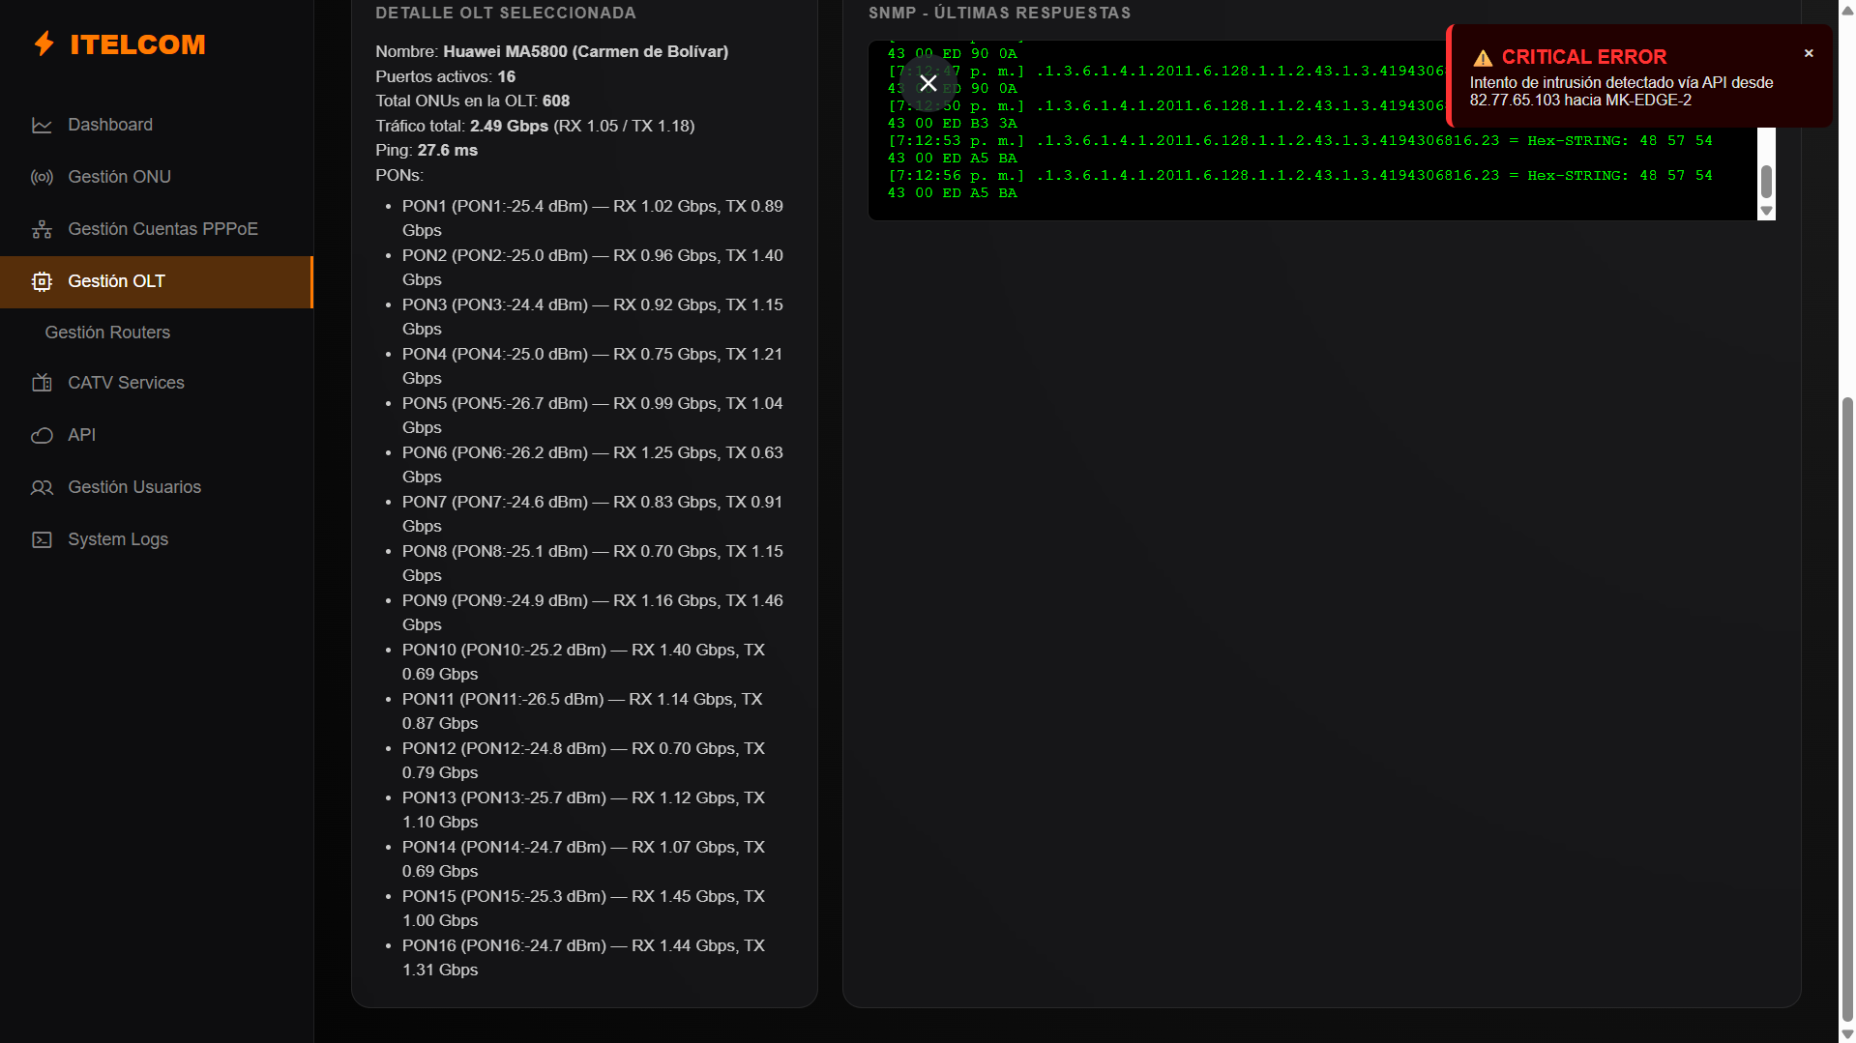Click the SNMP log scrollbar down arrow
The height and width of the screenshot is (1043, 1856).
(1766, 211)
